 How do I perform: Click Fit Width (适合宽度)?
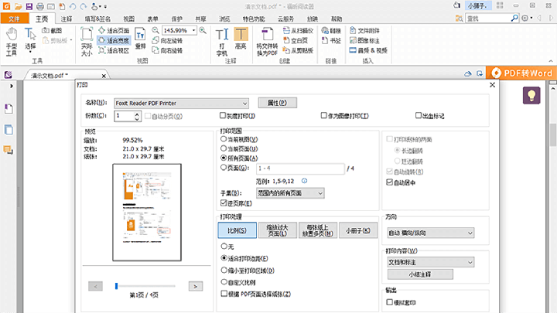(114, 40)
